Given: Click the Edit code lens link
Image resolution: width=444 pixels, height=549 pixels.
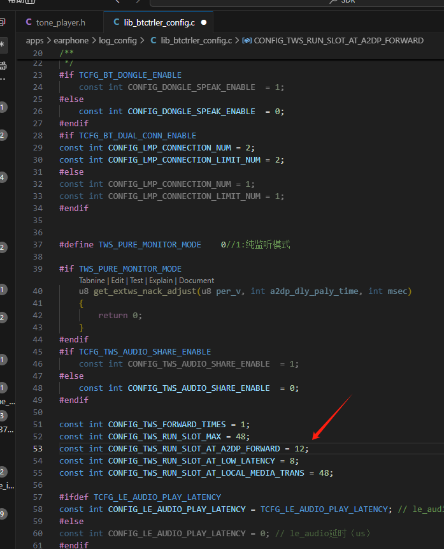Looking at the screenshot, I should [x=118, y=281].
